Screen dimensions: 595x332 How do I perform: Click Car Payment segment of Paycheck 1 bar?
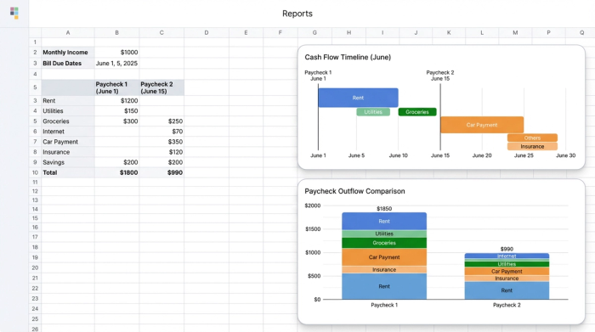[384, 257]
